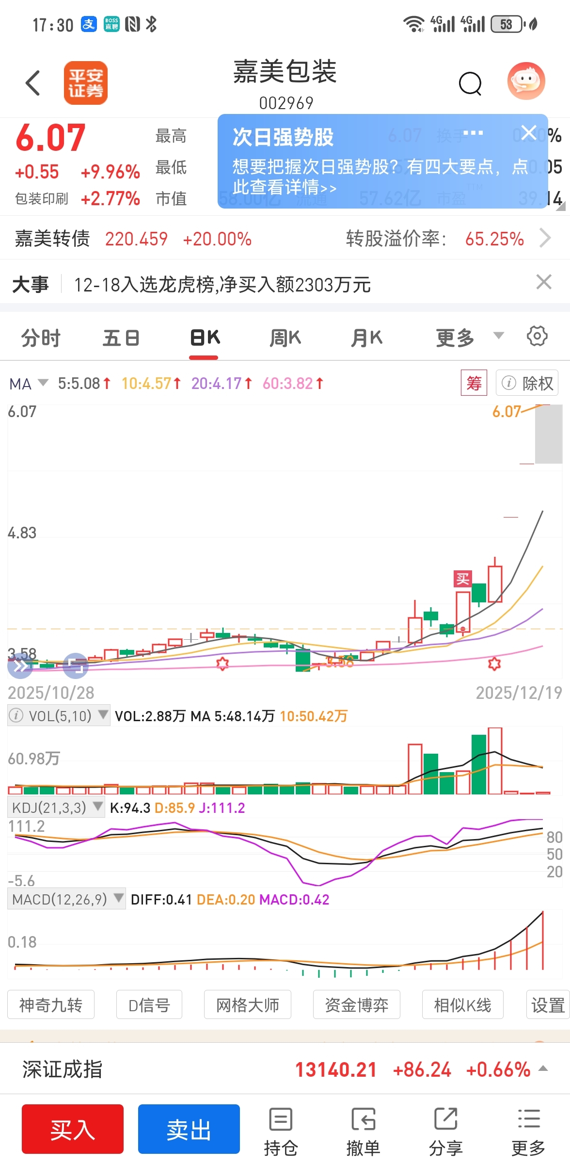Open chart settings gear icon
This screenshot has height=1164, width=570.
click(537, 336)
